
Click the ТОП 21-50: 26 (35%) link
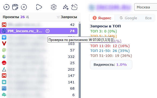(110, 51)
